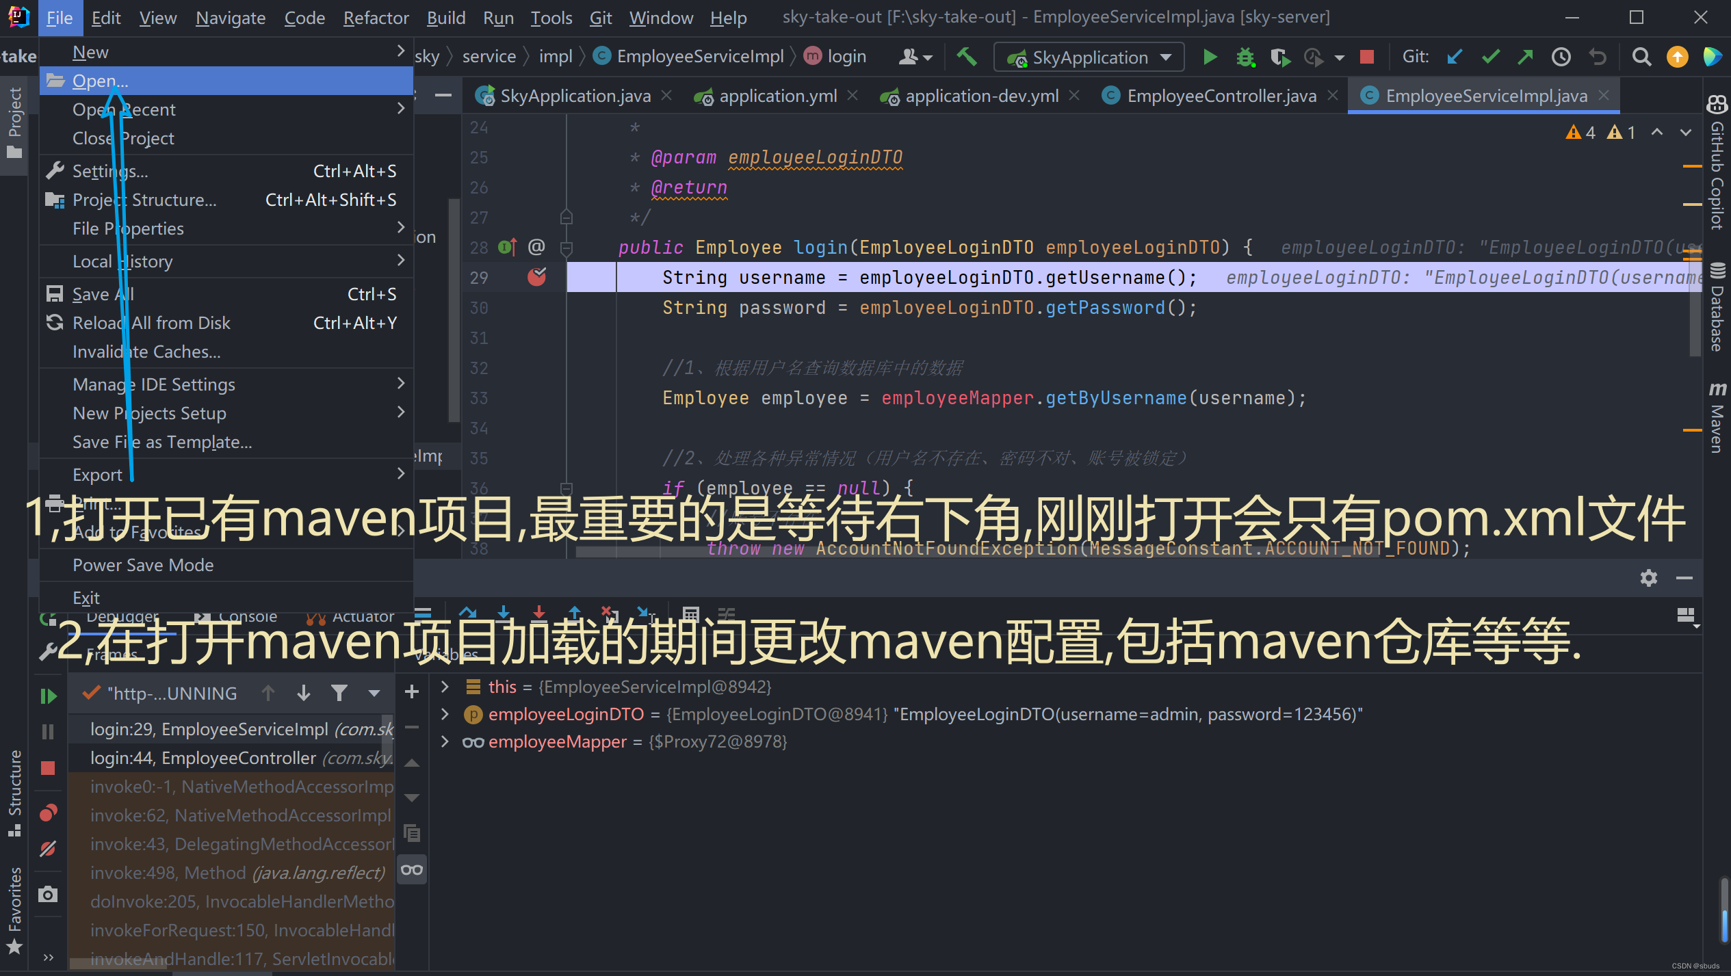Click the Show Git history clock icon
Screen dimensions: 1731x976
tap(1561, 57)
